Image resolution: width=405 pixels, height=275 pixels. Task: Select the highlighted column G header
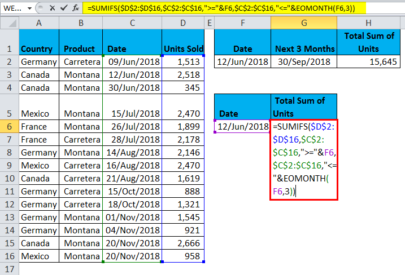tap(304, 23)
